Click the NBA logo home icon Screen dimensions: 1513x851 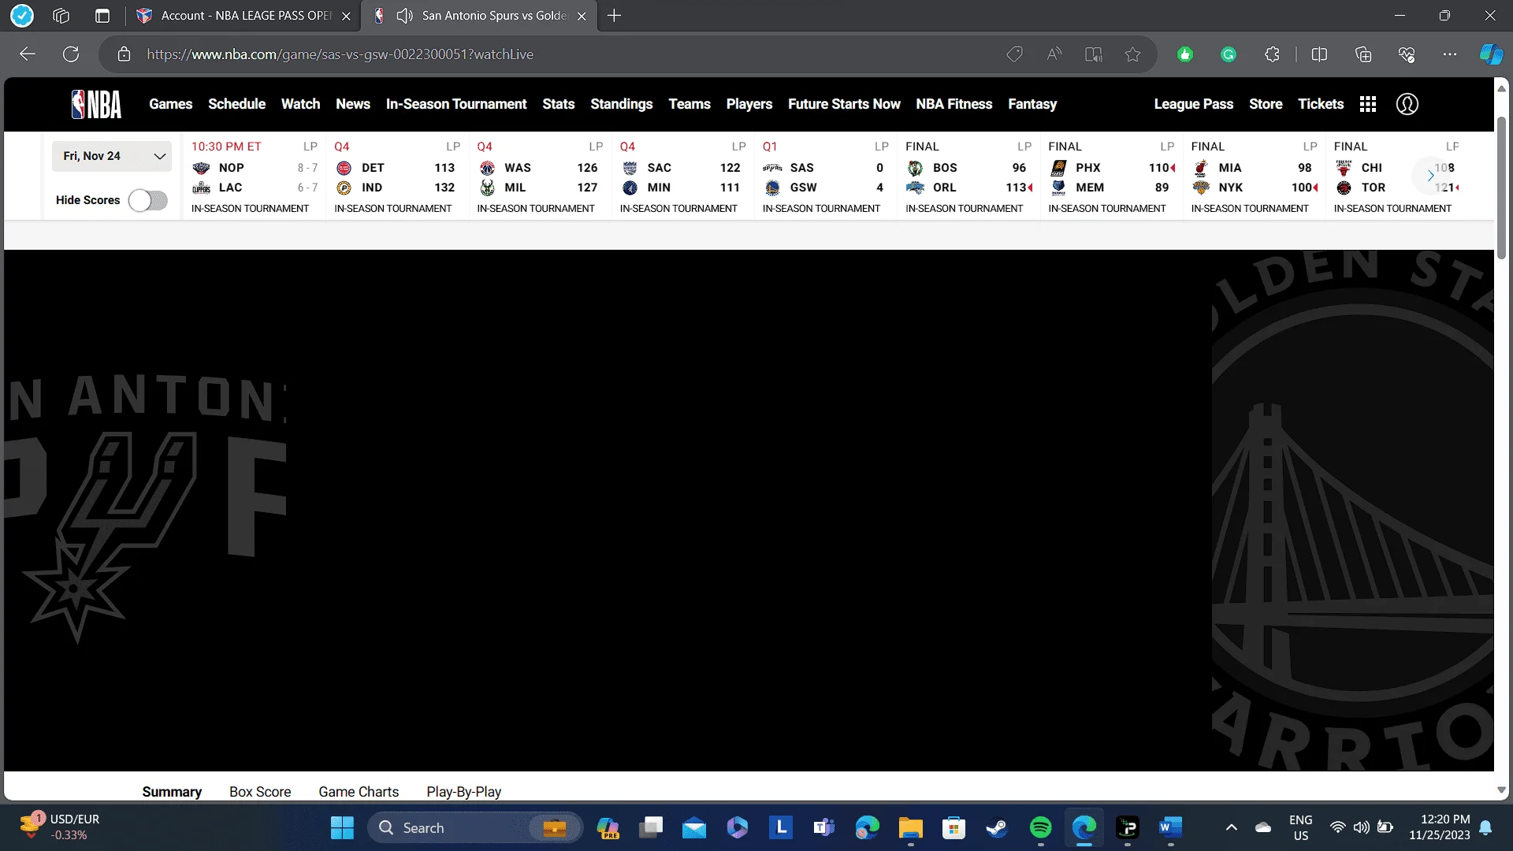tap(96, 104)
